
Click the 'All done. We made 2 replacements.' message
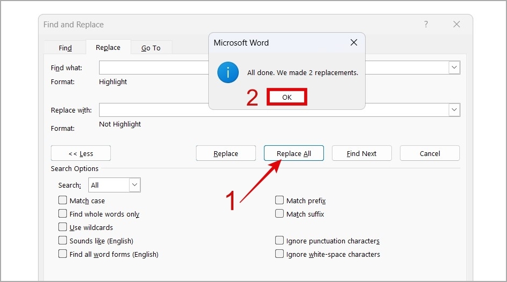[x=302, y=72]
